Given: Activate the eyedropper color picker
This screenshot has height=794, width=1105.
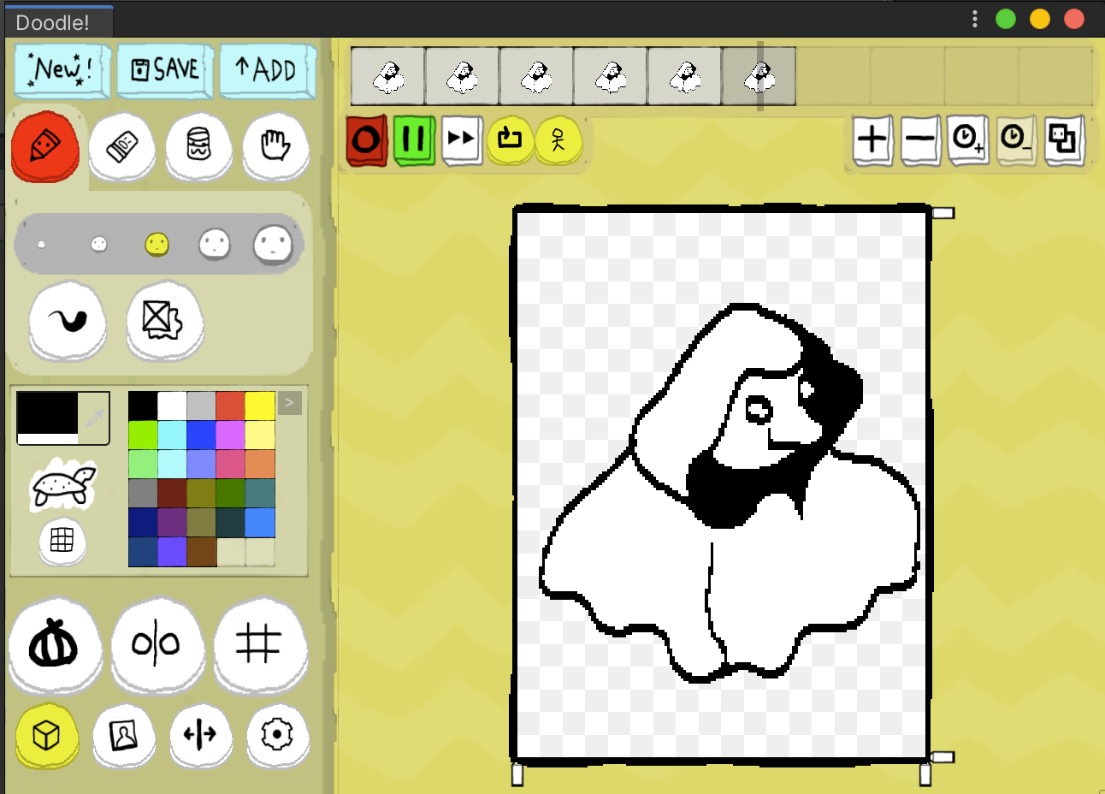Looking at the screenshot, I should [x=94, y=418].
